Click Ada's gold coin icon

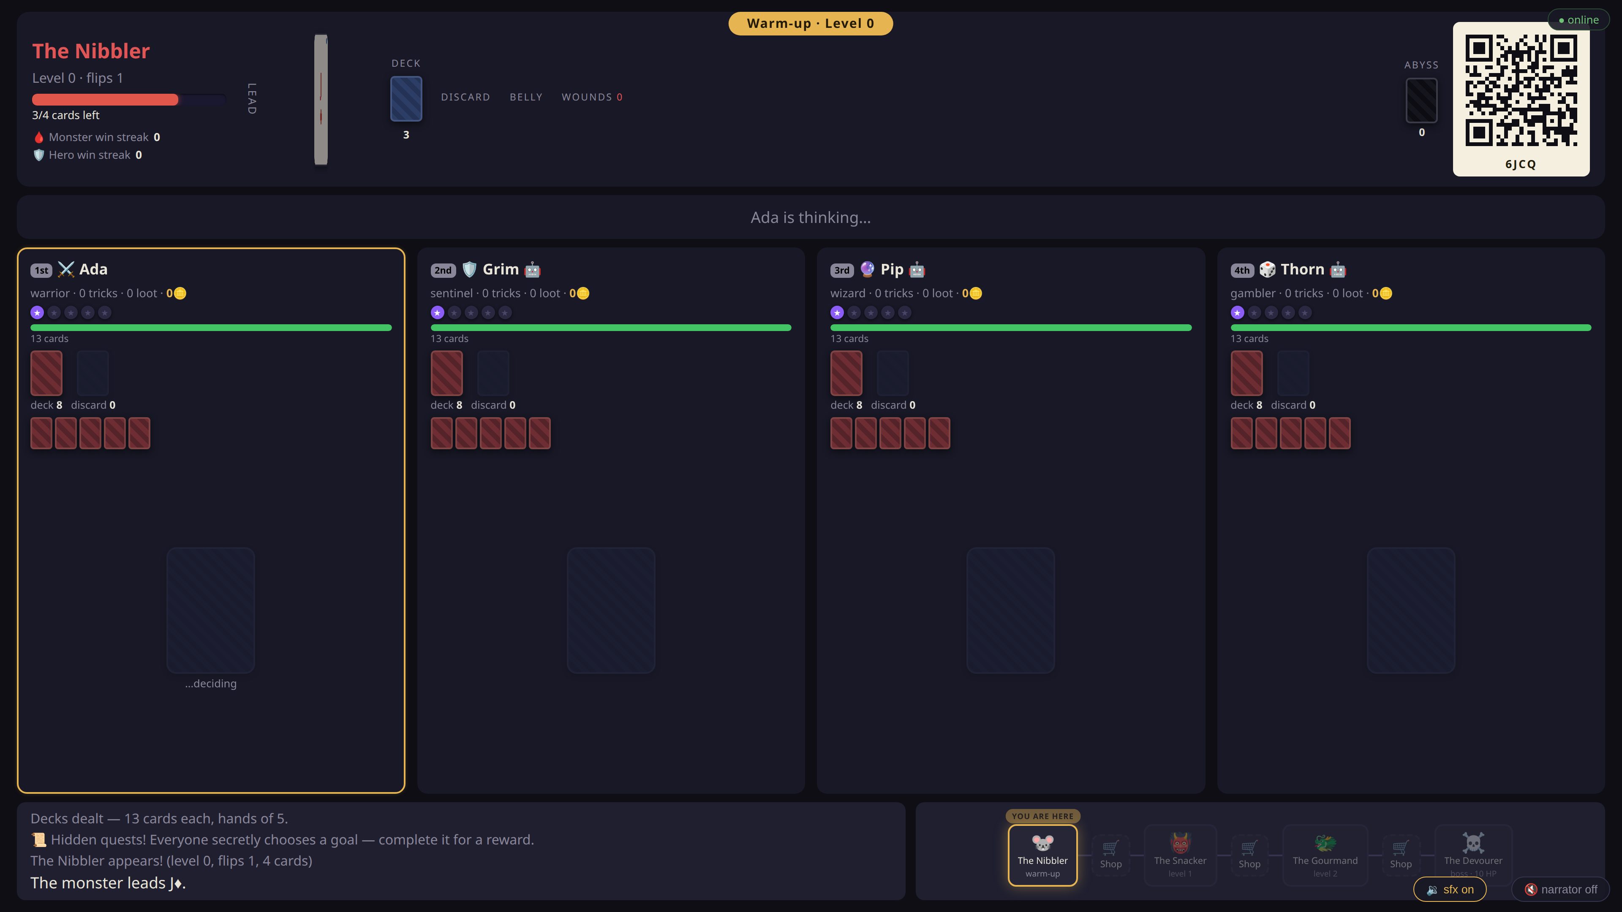click(x=180, y=293)
